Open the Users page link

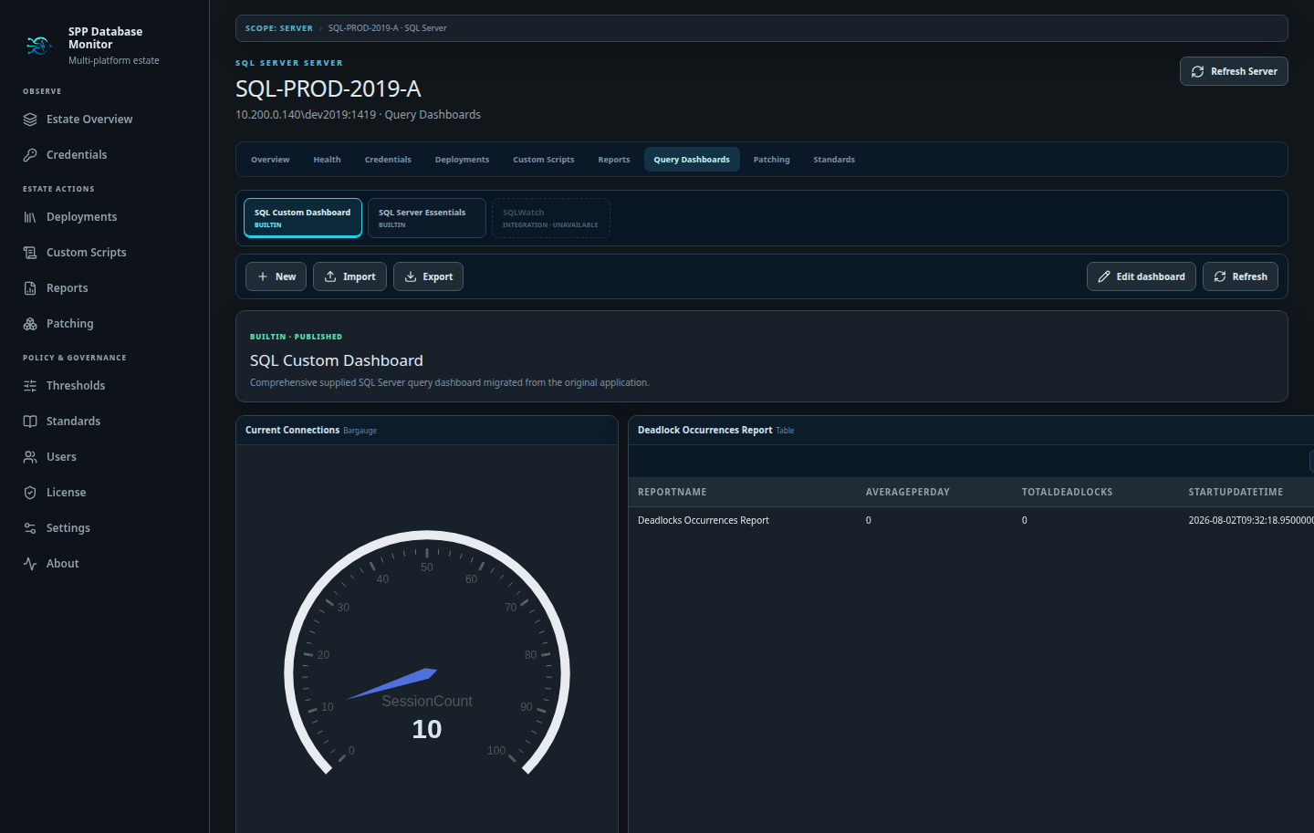coord(61,457)
